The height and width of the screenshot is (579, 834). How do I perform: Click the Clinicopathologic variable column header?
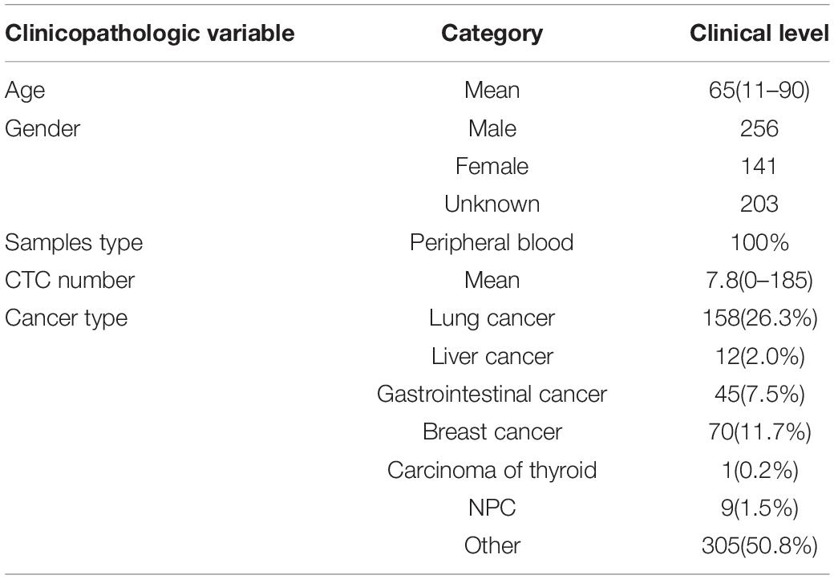[x=149, y=34]
